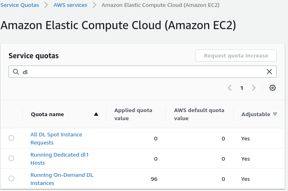Image resolution: width=288 pixels, height=191 pixels.
Task: Open table preferences gear icon
Action: (273, 88)
